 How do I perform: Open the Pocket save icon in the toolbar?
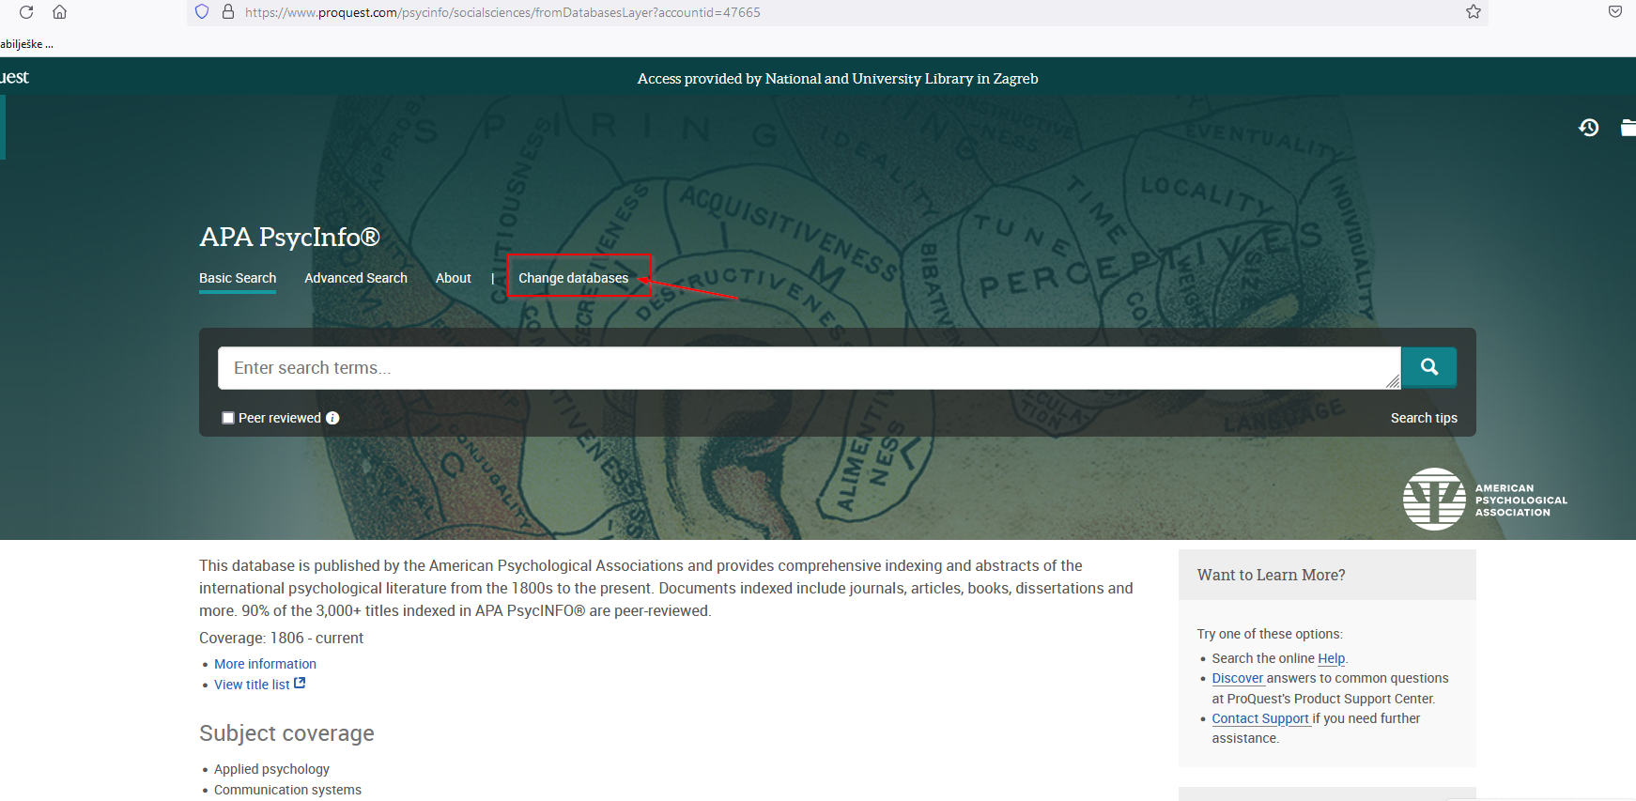pyautogui.click(x=1615, y=12)
